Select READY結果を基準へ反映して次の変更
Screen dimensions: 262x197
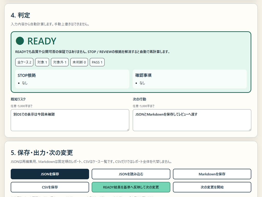[x=131, y=187]
